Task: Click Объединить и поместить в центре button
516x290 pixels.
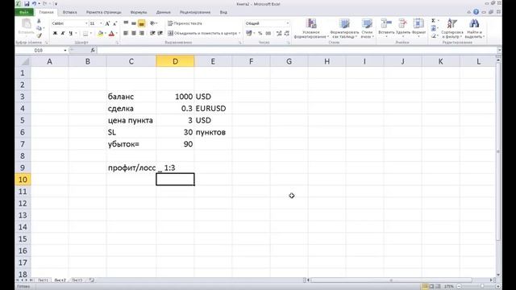Action: (202, 33)
